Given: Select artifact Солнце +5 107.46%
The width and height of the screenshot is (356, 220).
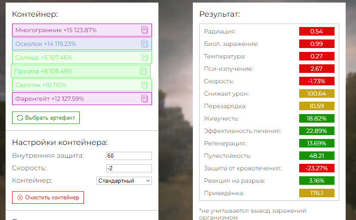Looking at the screenshot, I should tap(82, 57).
